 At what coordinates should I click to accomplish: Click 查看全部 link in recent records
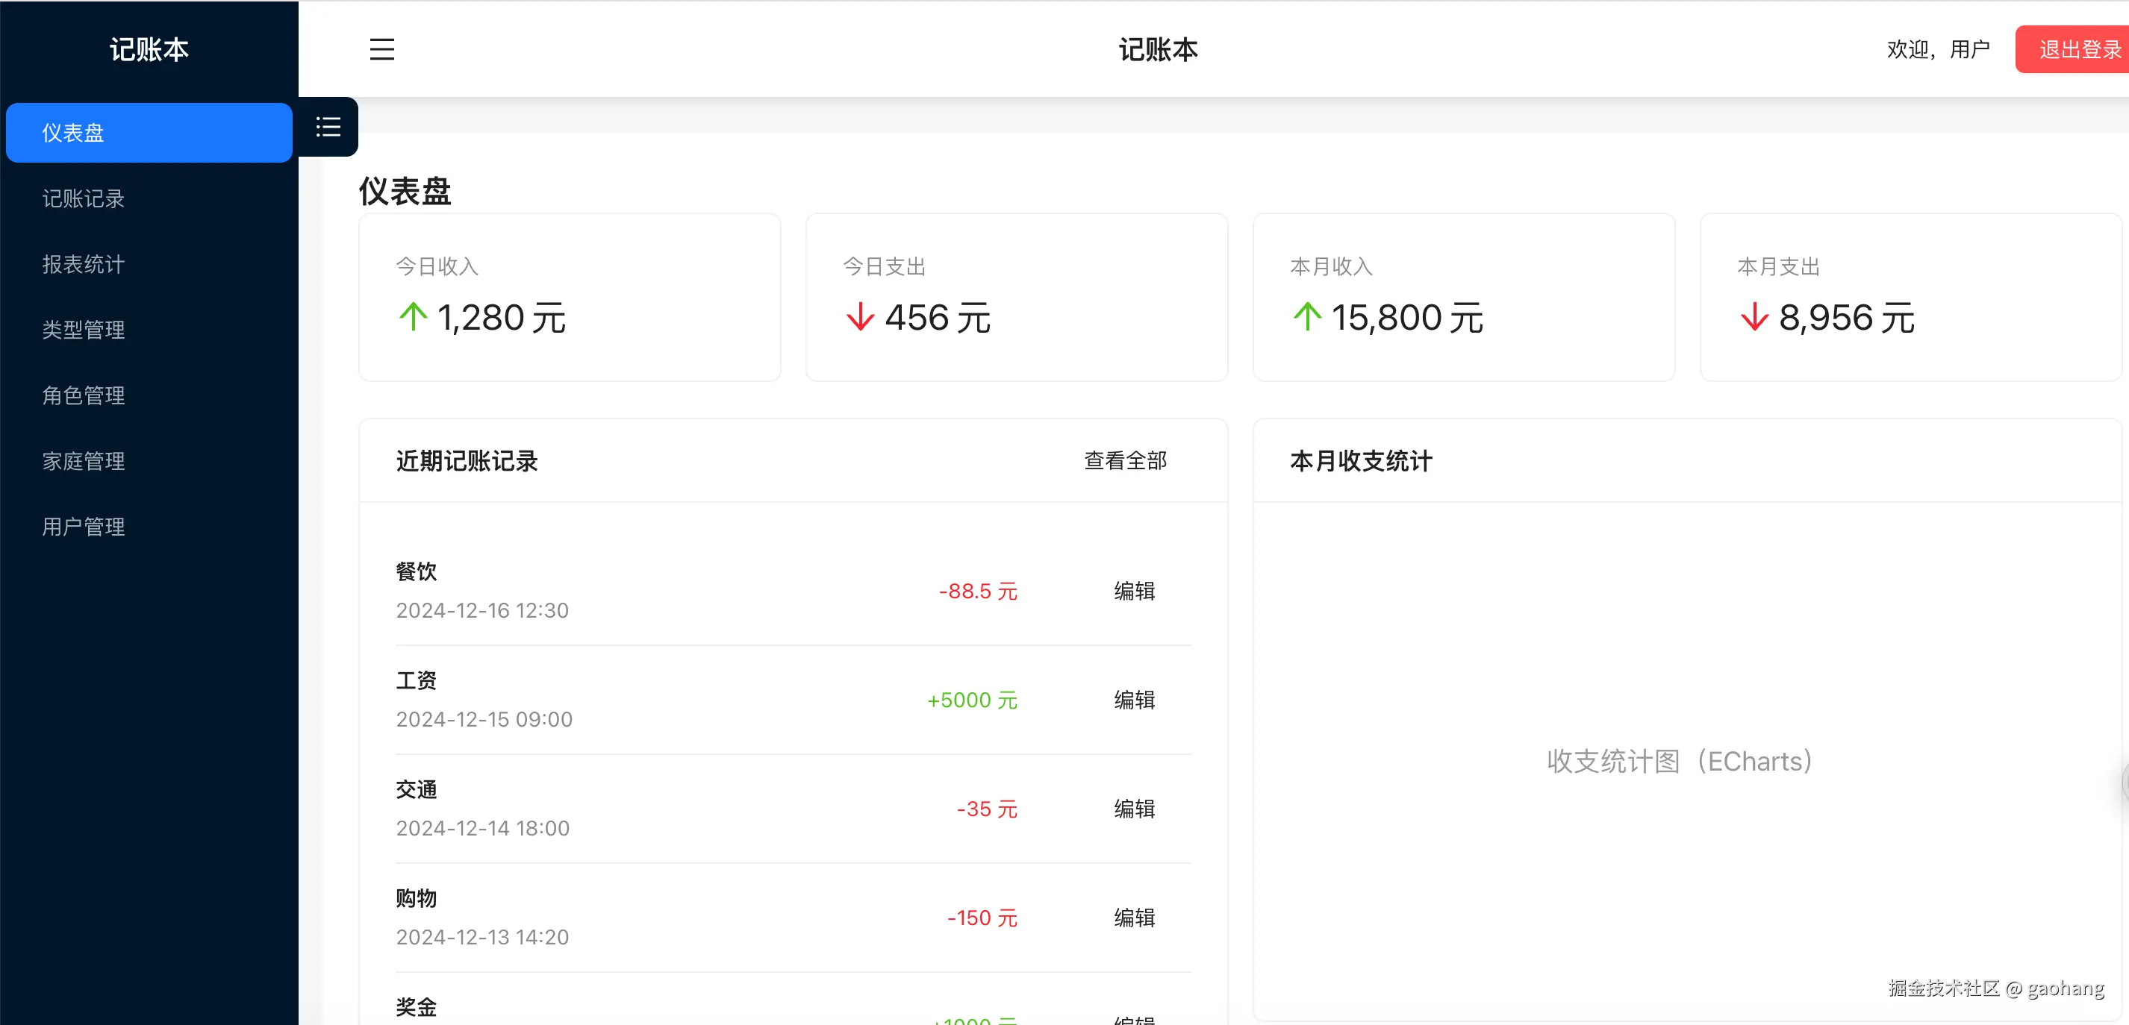tap(1125, 461)
